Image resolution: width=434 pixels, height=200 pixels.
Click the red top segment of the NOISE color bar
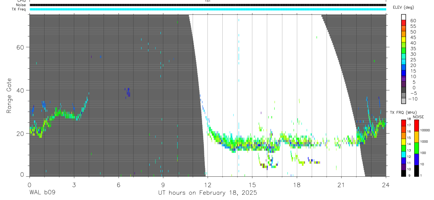417,126
